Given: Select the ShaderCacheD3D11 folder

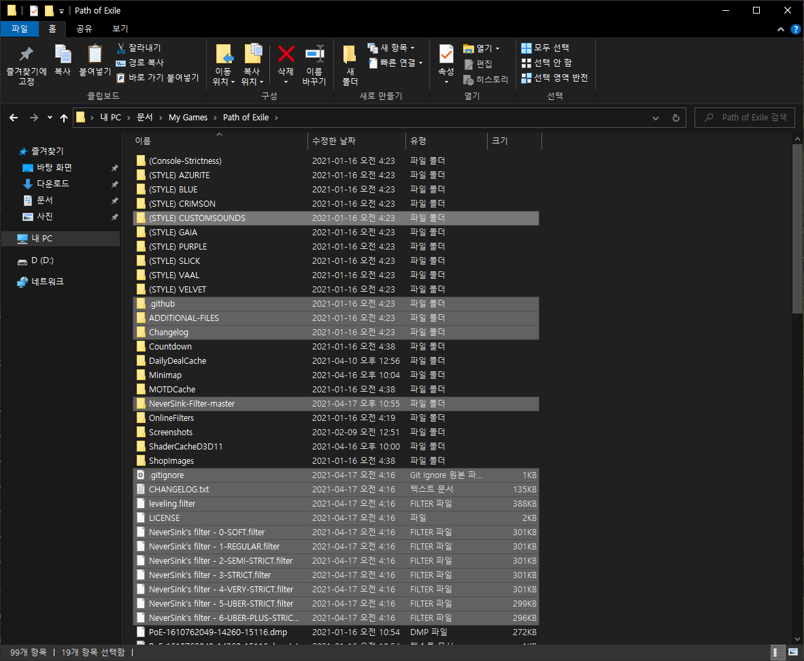Looking at the screenshot, I should pyautogui.click(x=336, y=447).
